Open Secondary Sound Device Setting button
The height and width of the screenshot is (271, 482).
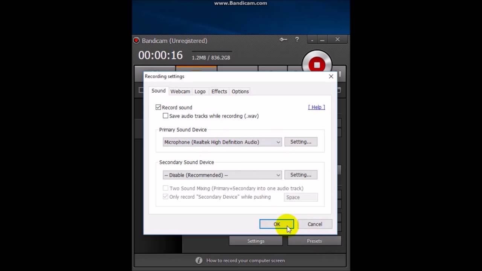[x=301, y=175]
